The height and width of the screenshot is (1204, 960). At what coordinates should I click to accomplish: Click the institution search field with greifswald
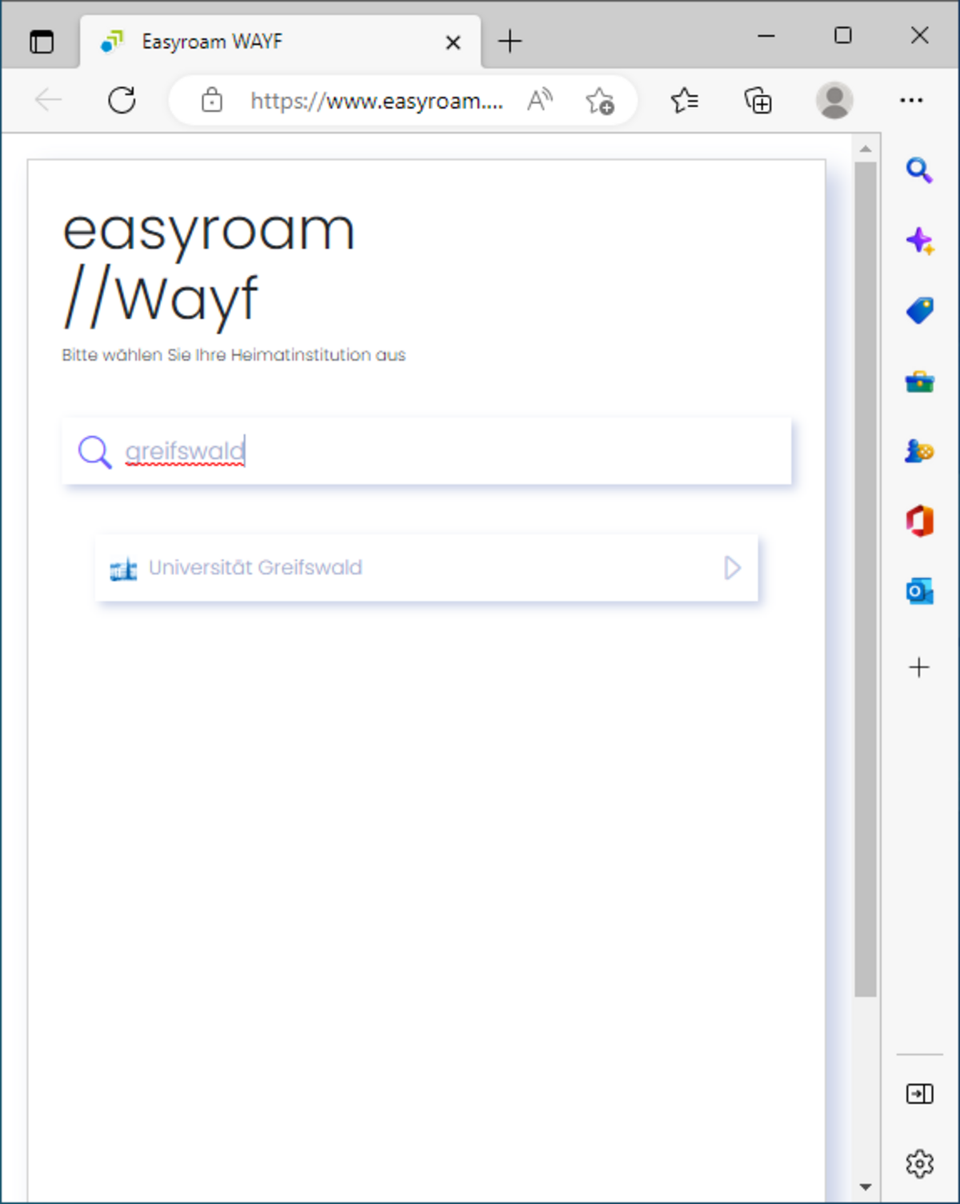(x=448, y=451)
